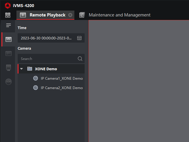Open the ATM playback sidebar icon

[9, 82]
